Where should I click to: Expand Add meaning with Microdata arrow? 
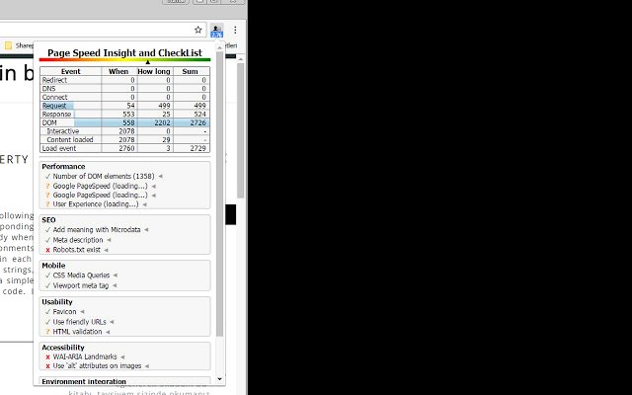(x=146, y=230)
